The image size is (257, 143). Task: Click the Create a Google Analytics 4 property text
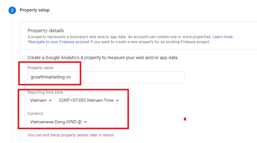[103, 58]
